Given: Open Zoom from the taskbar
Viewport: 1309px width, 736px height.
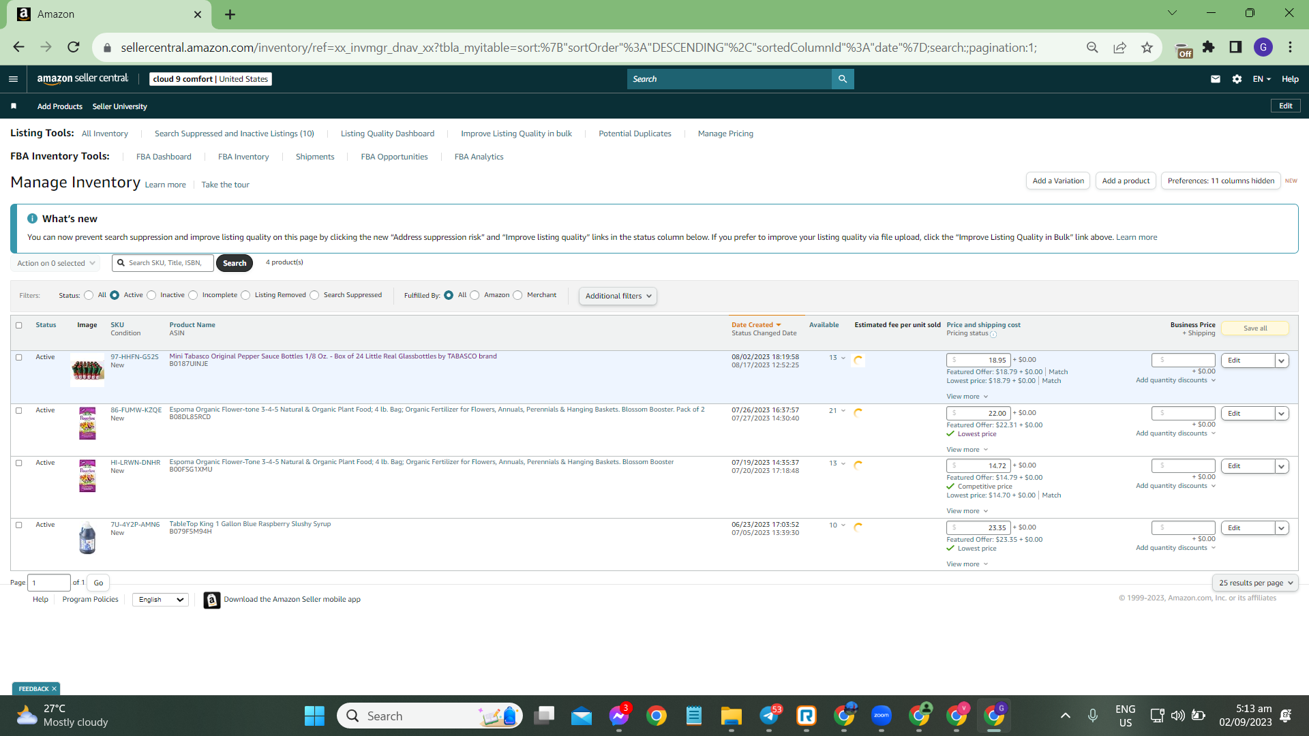Looking at the screenshot, I should (x=882, y=716).
